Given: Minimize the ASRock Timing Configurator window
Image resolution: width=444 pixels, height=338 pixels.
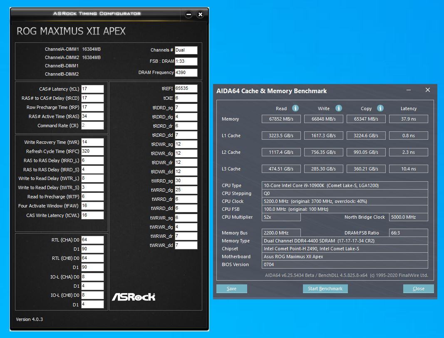Looking at the screenshot, I should pos(189,14).
